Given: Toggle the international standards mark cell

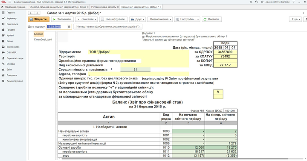Looking at the screenshot, I should 218,96.
